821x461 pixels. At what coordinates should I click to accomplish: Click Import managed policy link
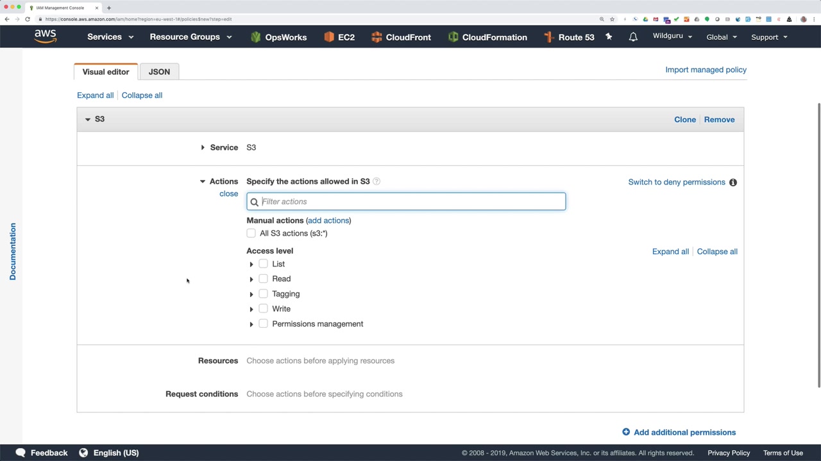point(706,70)
